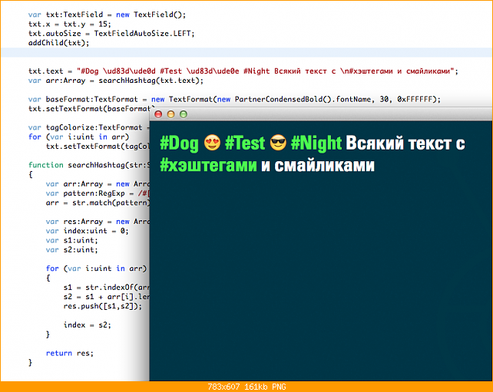Click the 'return res;' statement

(70, 354)
